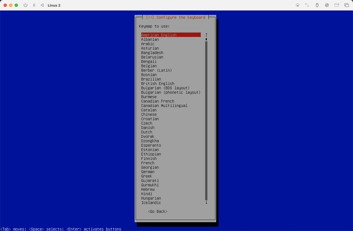The image size is (353, 231).
Task: Click the power button in the UTM toolbar
Action: (x=25, y=5)
